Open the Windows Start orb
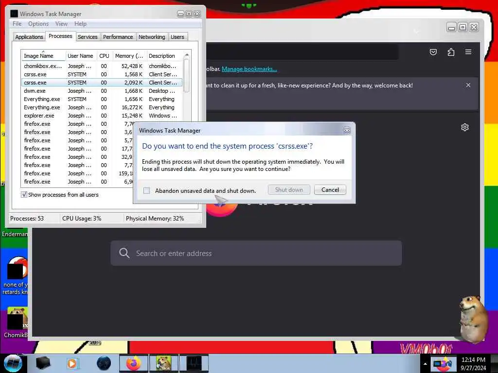This screenshot has height=373, width=498. [x=13, y=363]
